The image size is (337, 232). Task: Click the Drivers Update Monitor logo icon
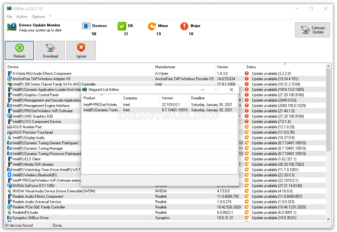tap(12, 27)
